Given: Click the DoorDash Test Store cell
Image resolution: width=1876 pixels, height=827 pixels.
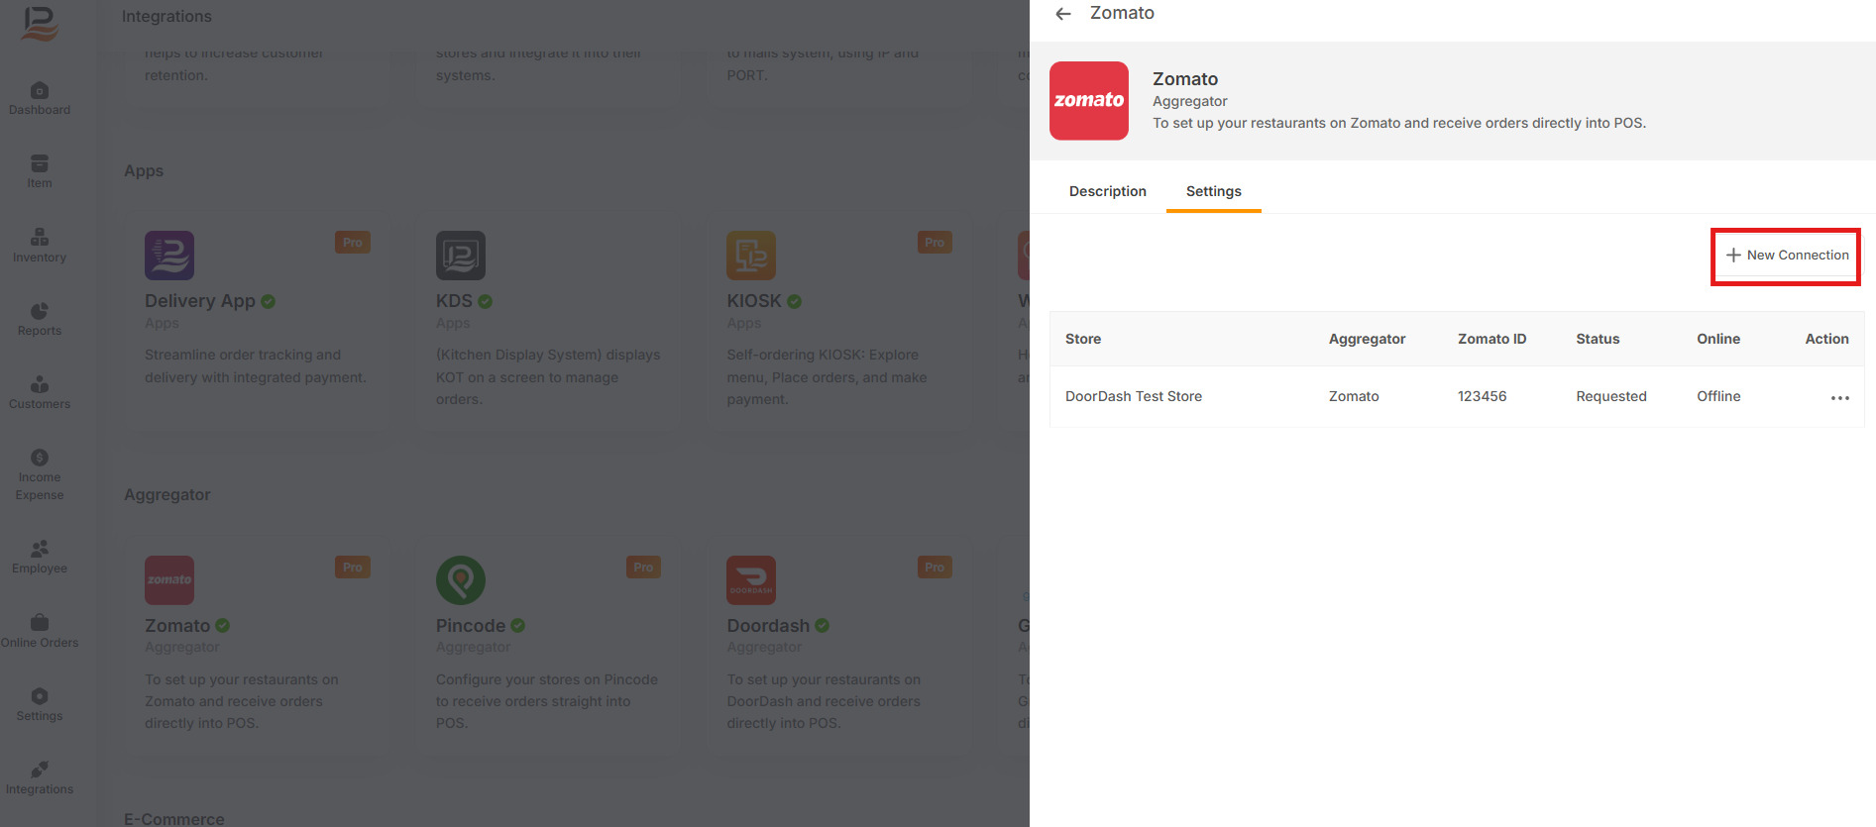Looking at the screenshot, I should point(1133,396).
